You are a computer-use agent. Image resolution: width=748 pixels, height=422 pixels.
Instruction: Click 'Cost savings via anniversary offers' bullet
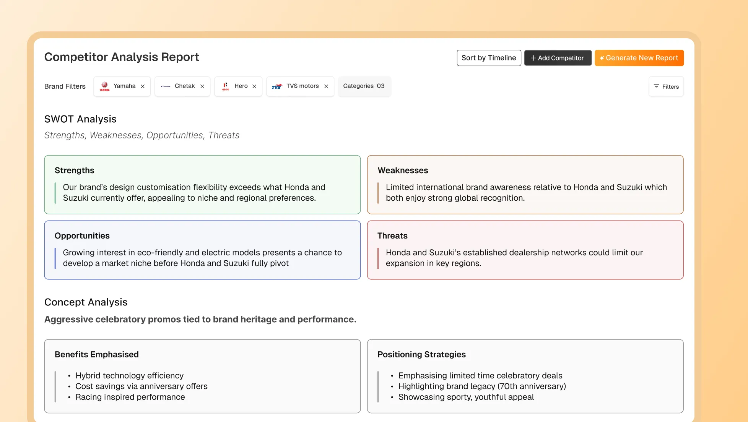click(x=141, y=386)
